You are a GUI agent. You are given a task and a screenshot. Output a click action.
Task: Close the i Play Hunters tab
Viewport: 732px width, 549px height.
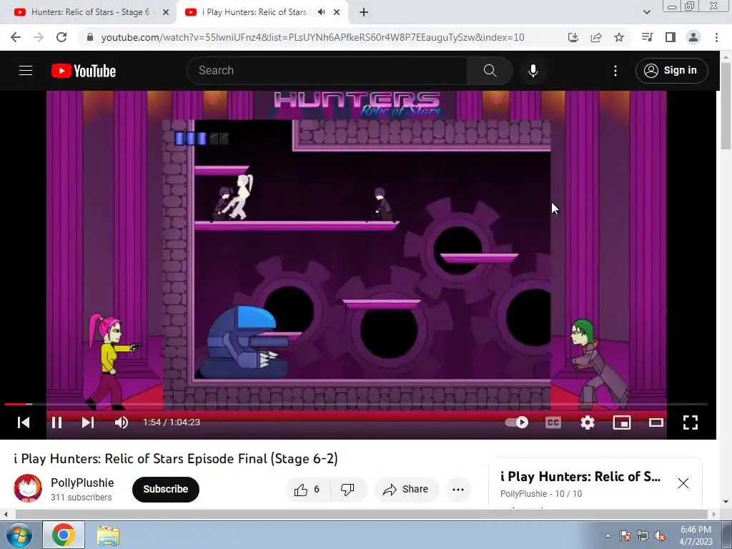pyautogui.click(x=337, y=12)
